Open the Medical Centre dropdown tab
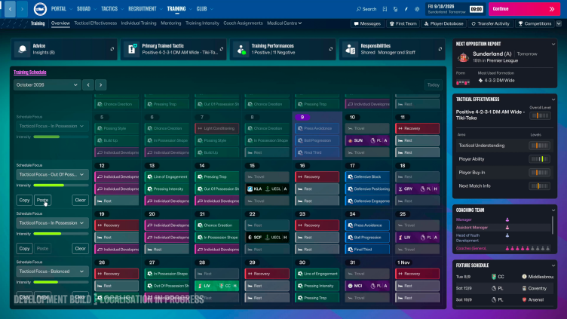Image resolution: width=567 pixels, height=319 pixels. 284,23
